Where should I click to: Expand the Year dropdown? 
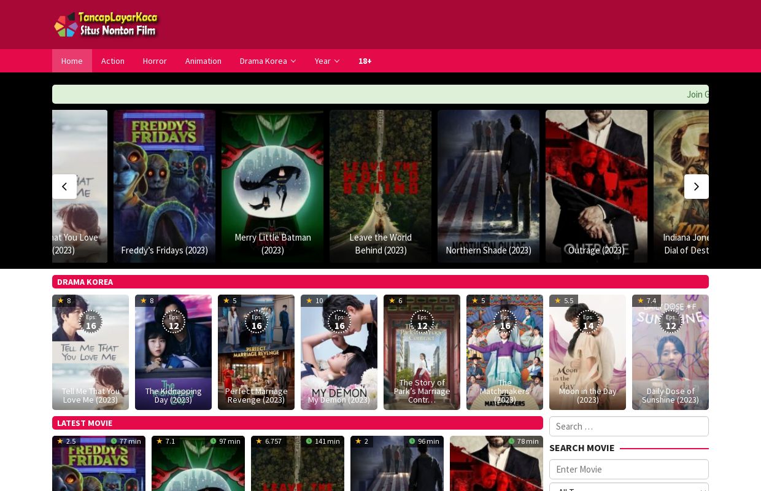point(326,61)
